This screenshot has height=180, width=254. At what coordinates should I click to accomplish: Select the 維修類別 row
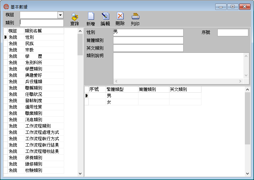coord(34,164)
